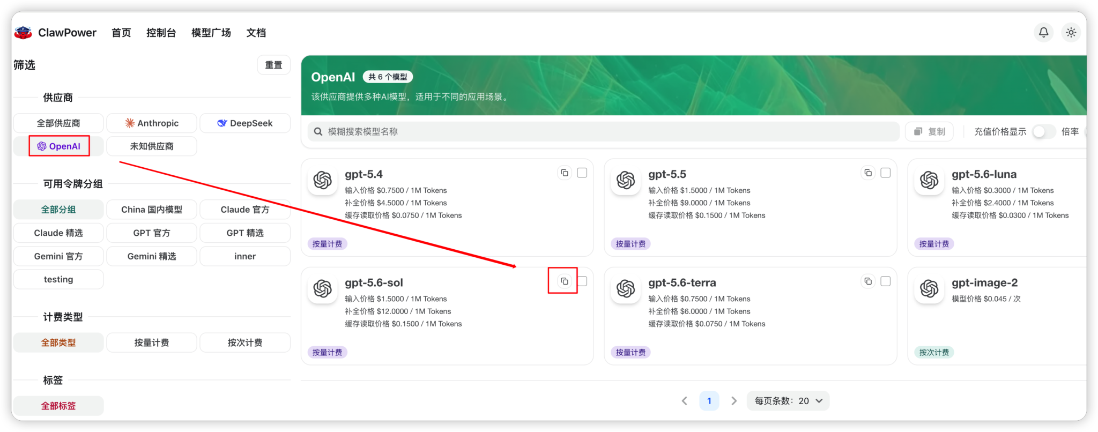The image size is (1098, 432).
Task: Click the 模糊搜索模型名称 search field
Action: coord(604,132)
